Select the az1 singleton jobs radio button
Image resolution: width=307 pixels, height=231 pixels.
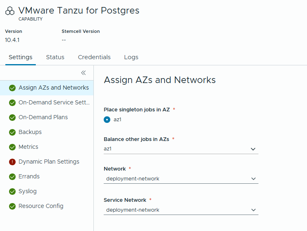[107, 120]
